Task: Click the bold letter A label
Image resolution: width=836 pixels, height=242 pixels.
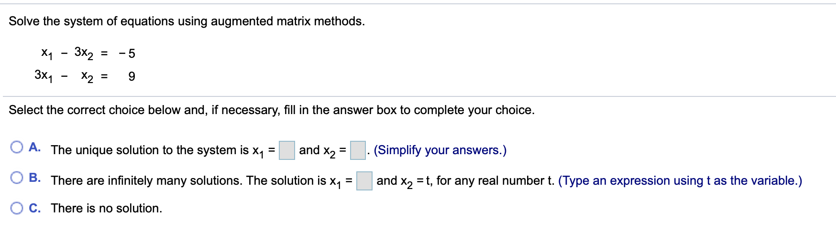Action: coord(34,147)
